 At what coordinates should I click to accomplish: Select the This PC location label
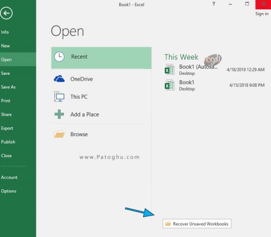[79, 97]
